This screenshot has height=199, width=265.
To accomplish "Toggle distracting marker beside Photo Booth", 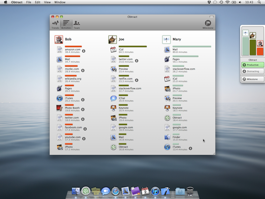I will [83, 109].
